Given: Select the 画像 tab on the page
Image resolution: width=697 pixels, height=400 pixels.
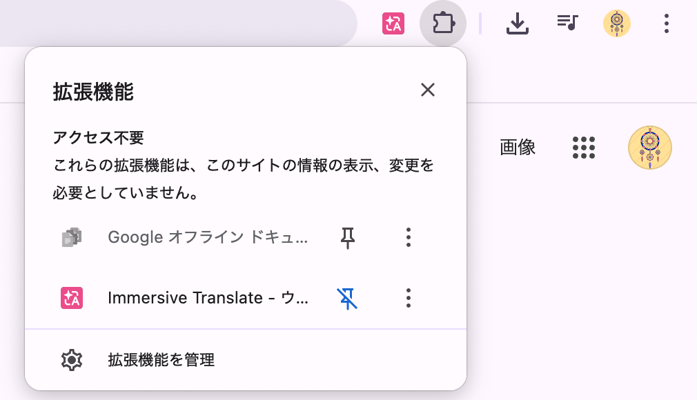Looking at the screenshot, I should (x=517, y=147).
